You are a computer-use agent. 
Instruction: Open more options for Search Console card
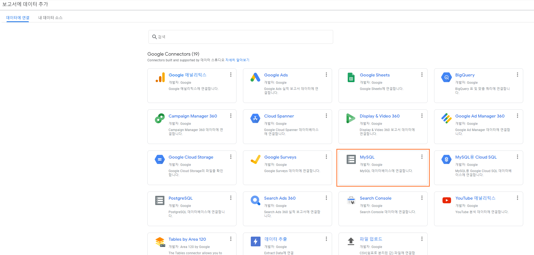pos(422,198)
